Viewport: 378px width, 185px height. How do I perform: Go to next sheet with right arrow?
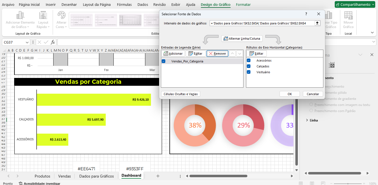[17, 176]
